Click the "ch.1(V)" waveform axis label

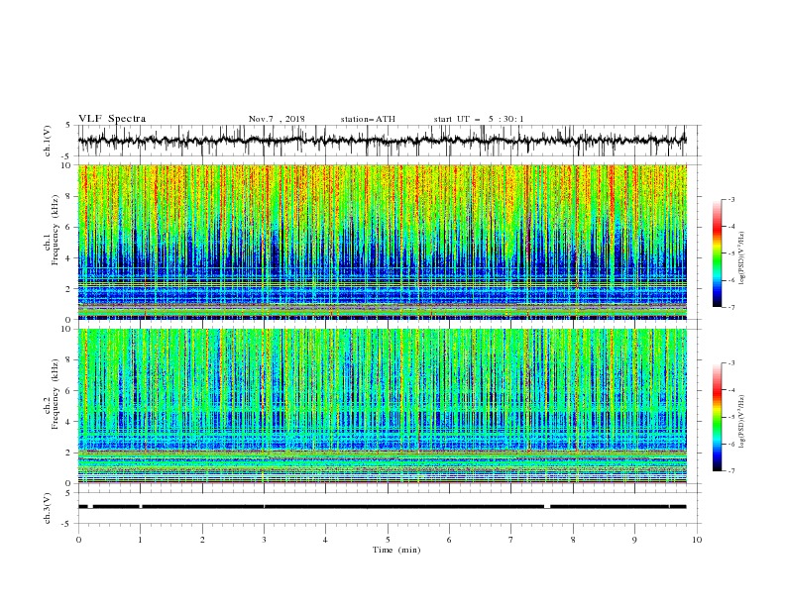pos(48,141)
